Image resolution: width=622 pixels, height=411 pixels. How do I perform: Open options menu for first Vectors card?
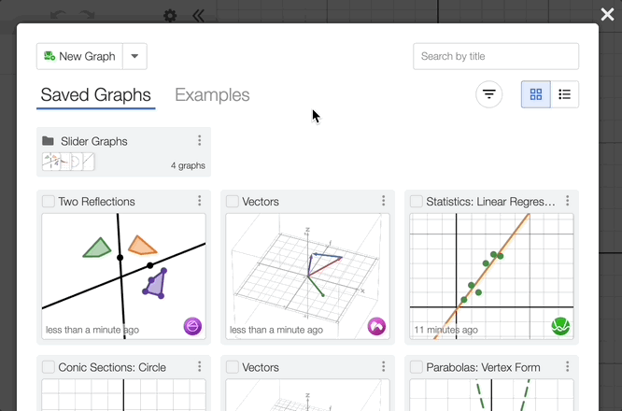pos(383,201)
